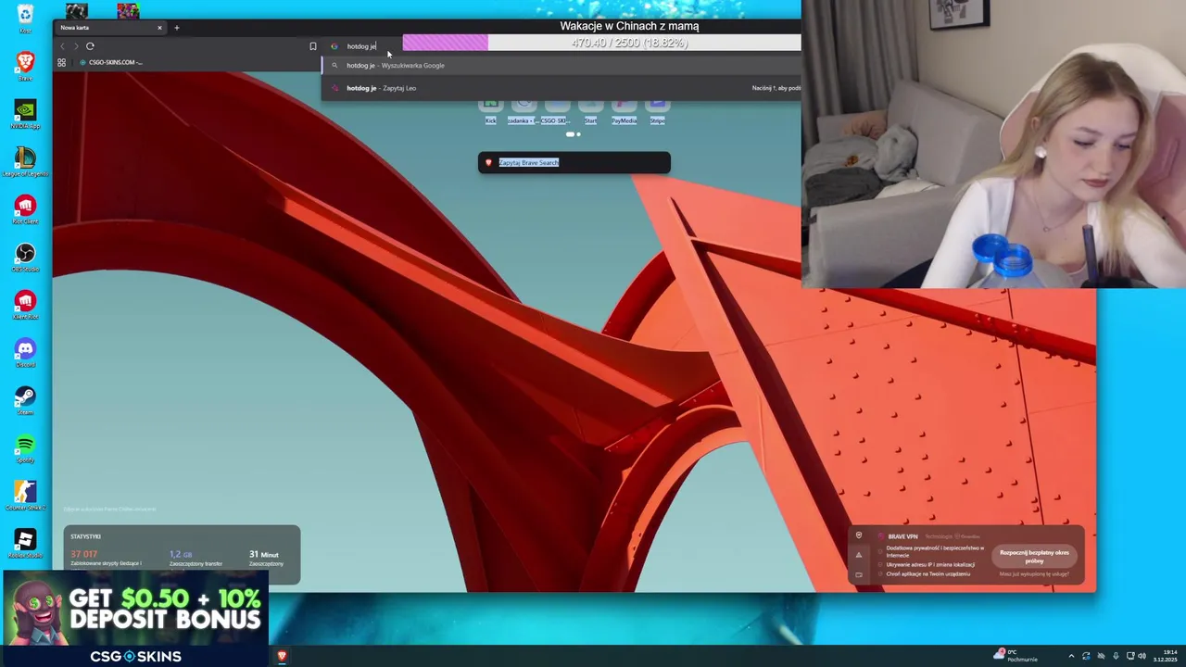This screenshot has width=1186, height=667.
Task: Launch Discord from the desktop shortcut
Action: coord(25,352)
